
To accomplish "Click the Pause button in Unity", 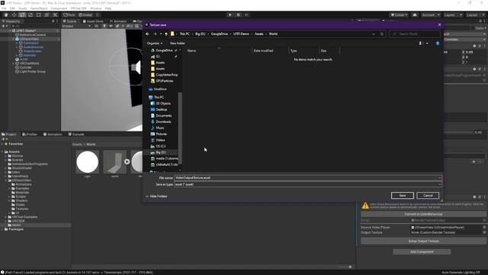I will (239, 15).
